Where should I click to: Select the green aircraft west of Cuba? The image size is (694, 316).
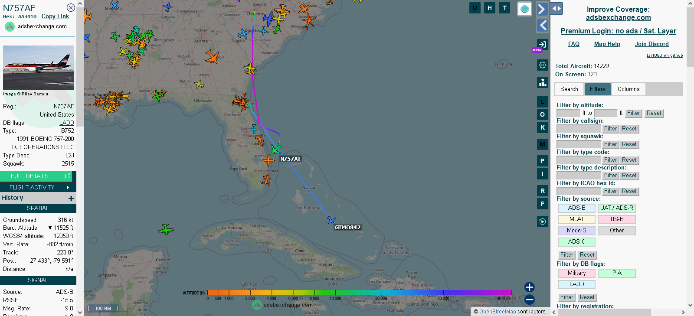166,229
